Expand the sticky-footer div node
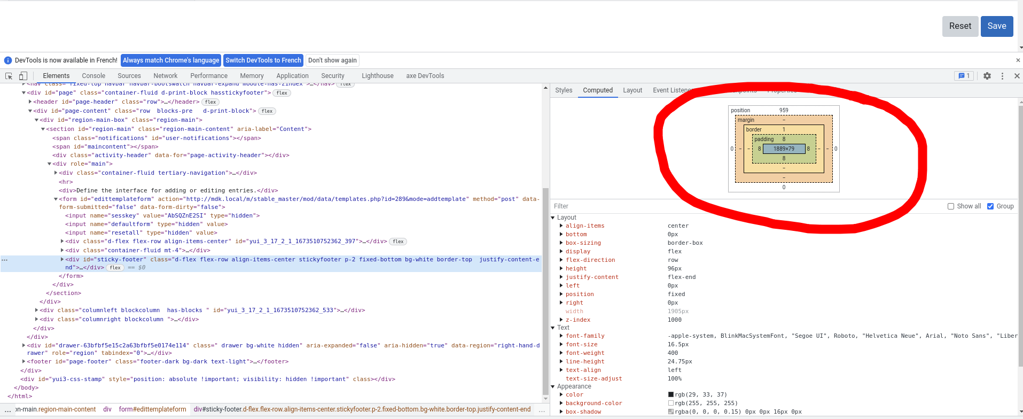Screen dimensions: 1023x419 [63, 259]
